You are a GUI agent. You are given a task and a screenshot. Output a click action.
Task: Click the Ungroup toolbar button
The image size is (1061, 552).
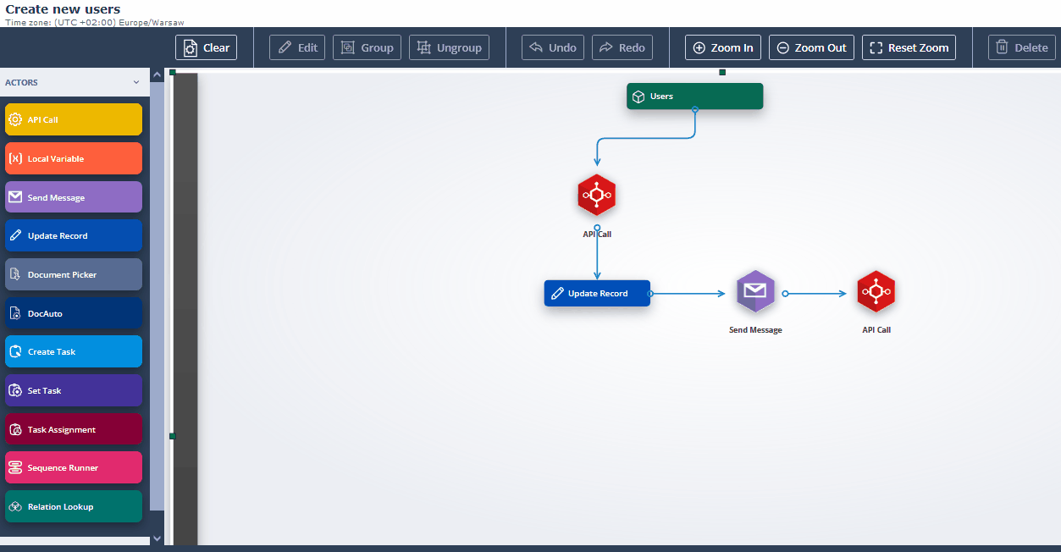pos(449,47)
